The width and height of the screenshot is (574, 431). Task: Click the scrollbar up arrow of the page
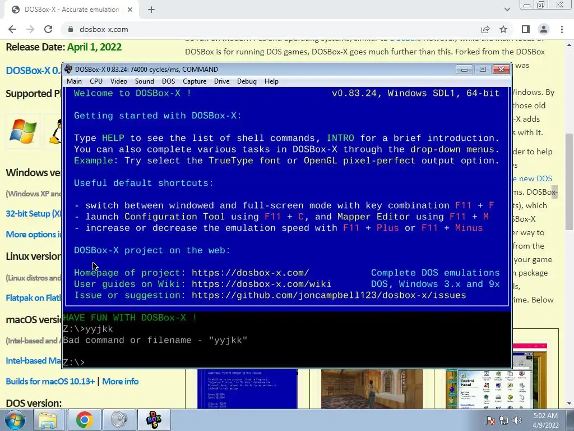(x=570, y=45)
